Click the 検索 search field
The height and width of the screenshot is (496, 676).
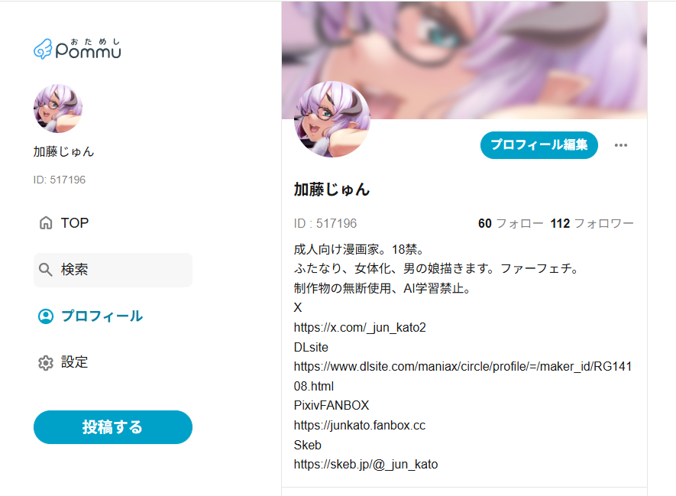[x=113, y=270]
